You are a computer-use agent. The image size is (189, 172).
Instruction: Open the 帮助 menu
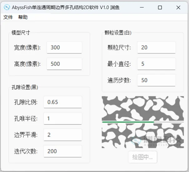coord(23,17)
